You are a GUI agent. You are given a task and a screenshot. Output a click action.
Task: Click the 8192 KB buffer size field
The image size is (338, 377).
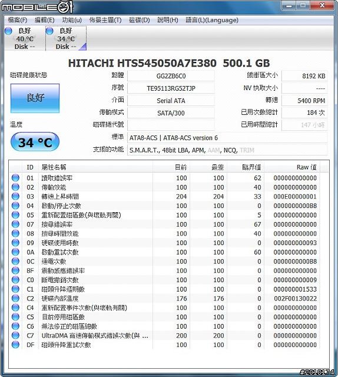pyautogui.click(x=304, y=76)
